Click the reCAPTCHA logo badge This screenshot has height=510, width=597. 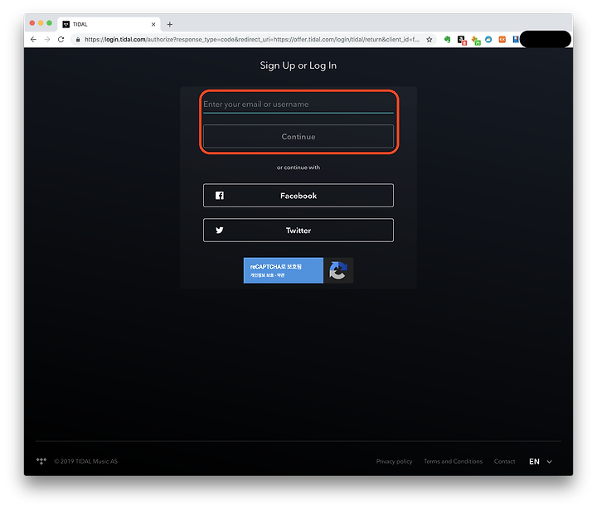click(338, 270)
